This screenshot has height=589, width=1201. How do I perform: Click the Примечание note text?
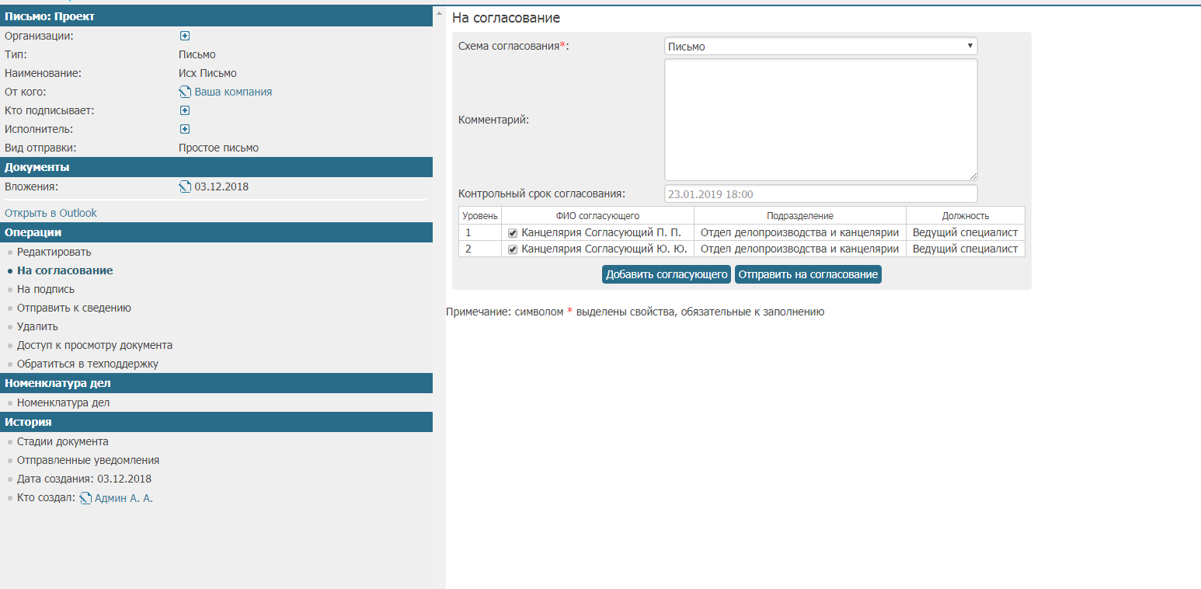[635, 312]
